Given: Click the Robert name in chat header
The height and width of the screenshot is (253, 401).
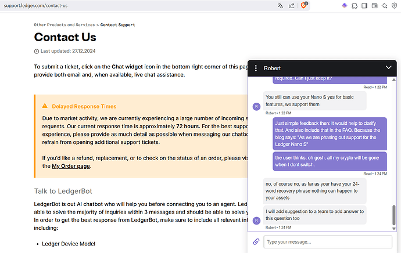Looking at the screenshot, I should coord(272,68).
